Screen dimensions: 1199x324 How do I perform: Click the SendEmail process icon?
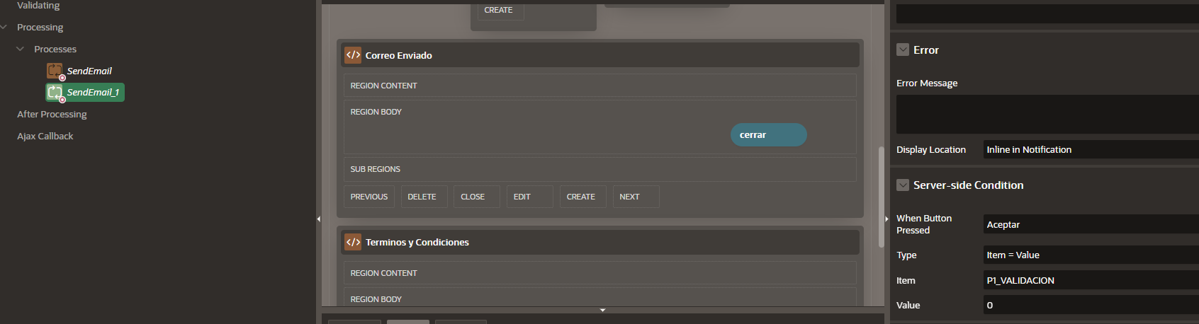point(55,71)
